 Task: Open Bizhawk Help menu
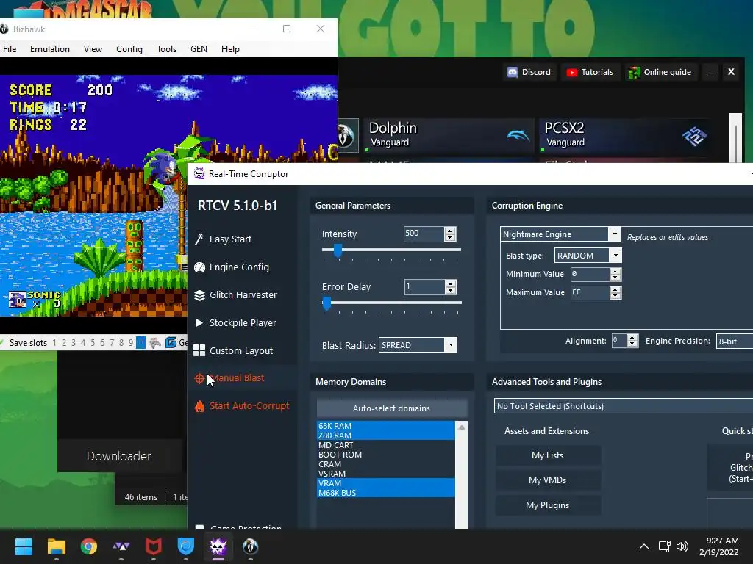click(x=230, y=49)
